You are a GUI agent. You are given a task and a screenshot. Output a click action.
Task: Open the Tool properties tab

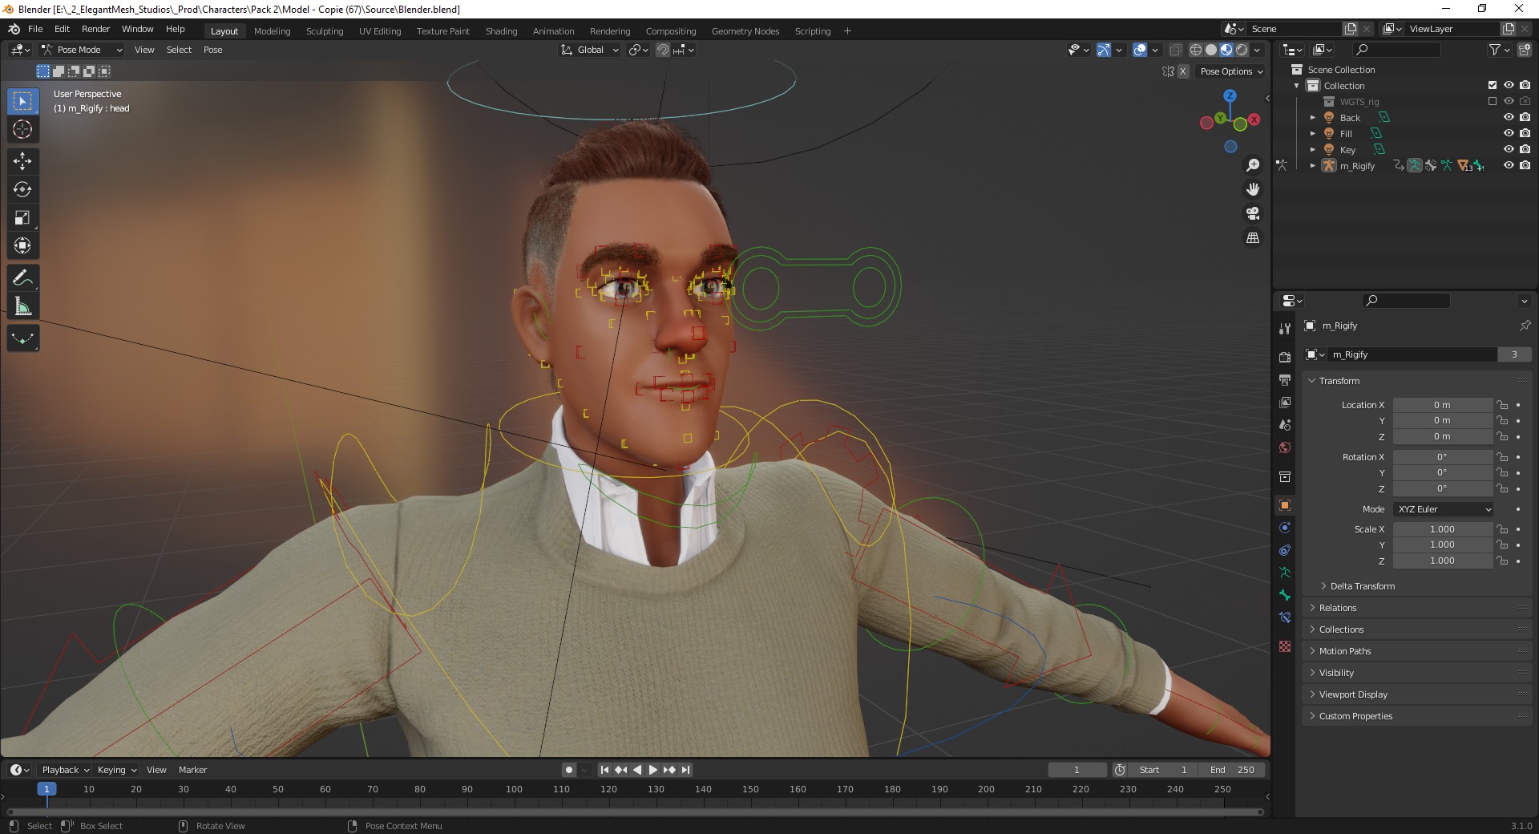coord(1285,328)
